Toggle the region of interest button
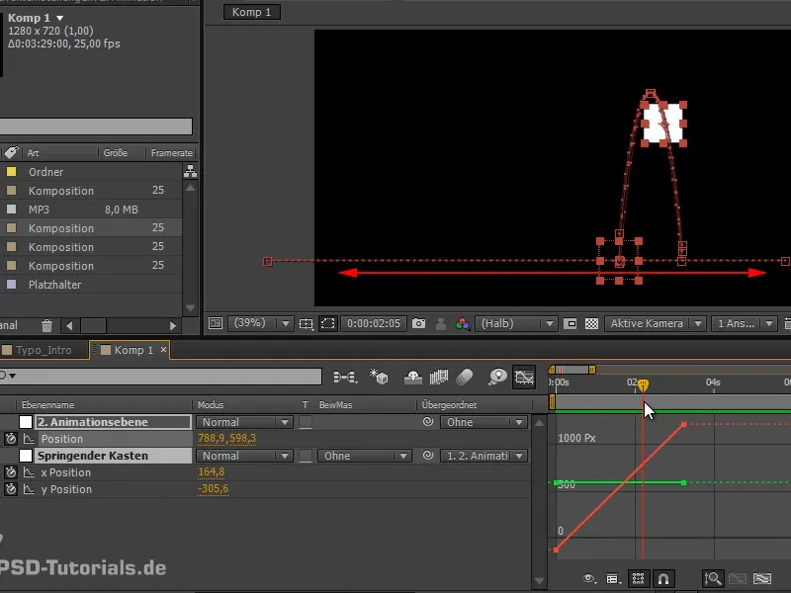Image resolution: width=791 pixels, height=593 pixels. click(328, 323)
